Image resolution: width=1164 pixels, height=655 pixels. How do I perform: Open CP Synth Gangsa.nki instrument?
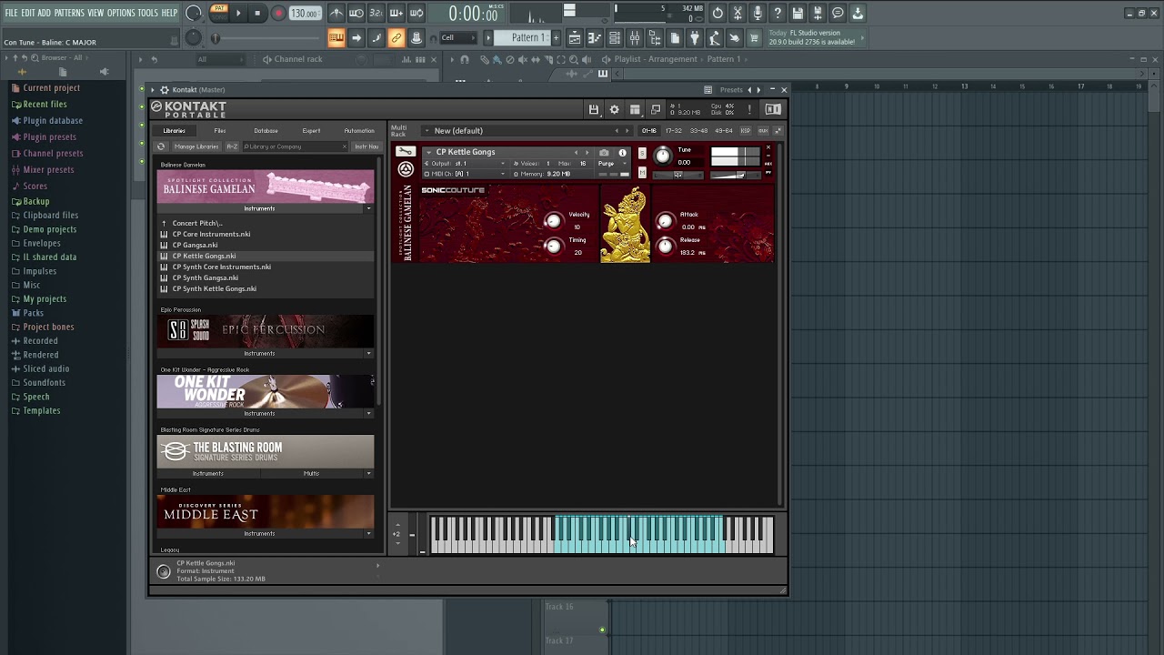pyautogui.click(x=206, y=277)
